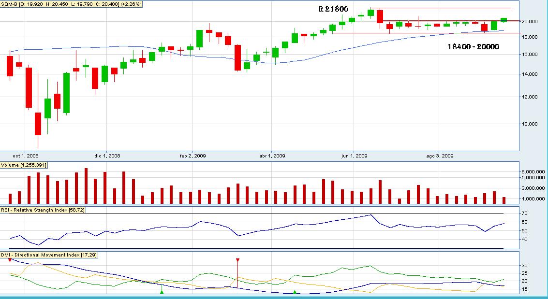Viewport: 548px width, 299px height.
Task: Select the green buy marker near January 2009 in DMI
Action: pos(162,292)
